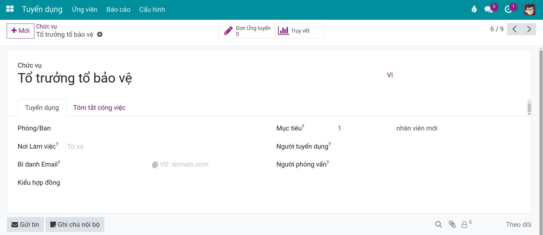Screen dimensions: 543x235
Task: Open the Đơn Ứng tuyển stat button
Action: (247, 31)
